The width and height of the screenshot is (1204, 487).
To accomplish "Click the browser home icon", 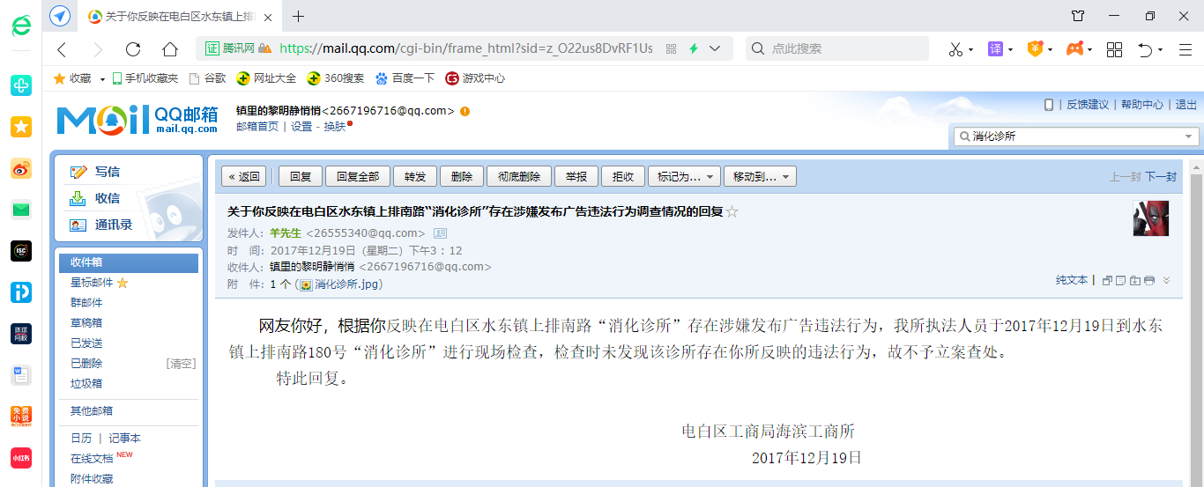I will (x=170, y=48).
